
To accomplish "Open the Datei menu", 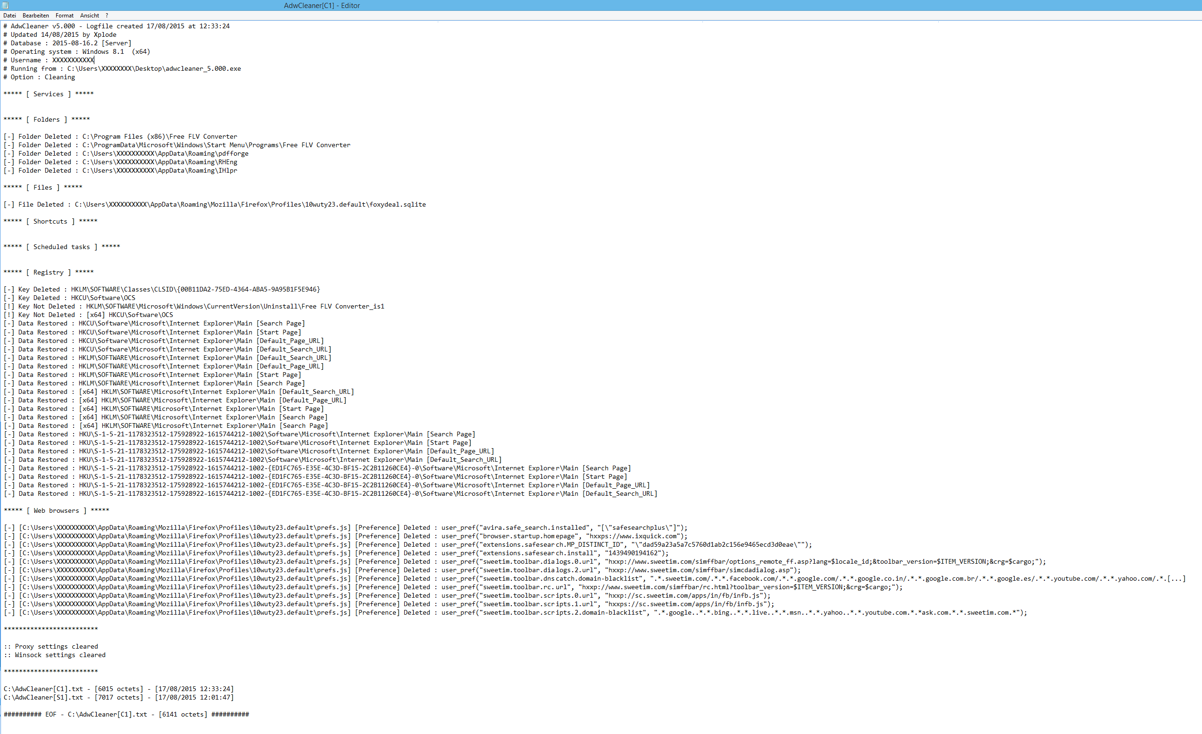I will (x=9, y=16).
